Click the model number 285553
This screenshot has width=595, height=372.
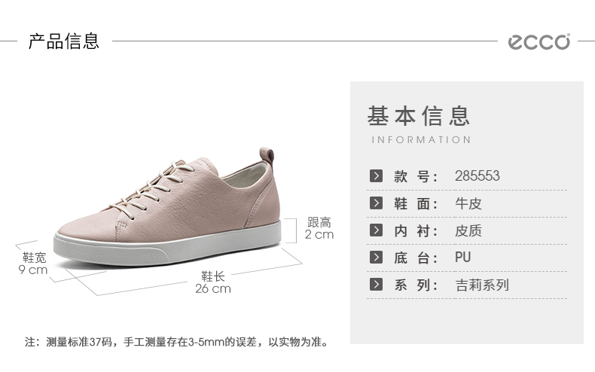[478, 175]
